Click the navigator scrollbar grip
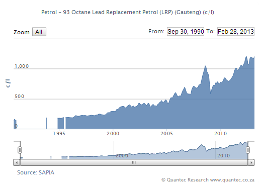The height and width of the screenshot is (189, 262). [134, 162]
